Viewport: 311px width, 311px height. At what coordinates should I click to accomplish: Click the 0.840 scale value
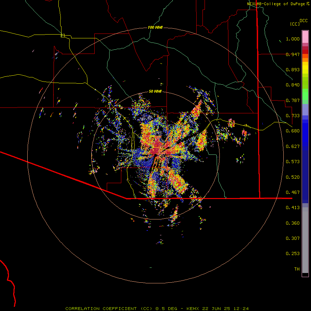pos(293,85)
